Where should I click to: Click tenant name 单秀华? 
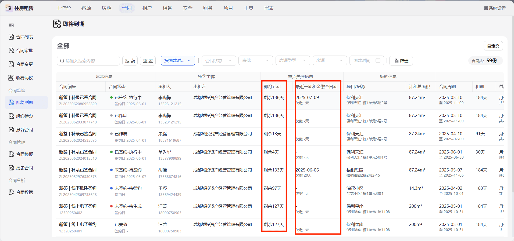tap(165, 152)
